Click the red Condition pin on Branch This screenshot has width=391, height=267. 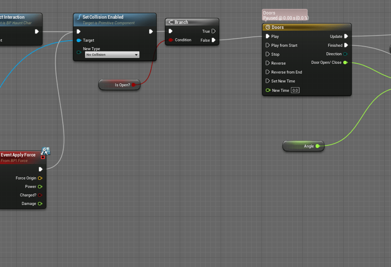(170, 40)
